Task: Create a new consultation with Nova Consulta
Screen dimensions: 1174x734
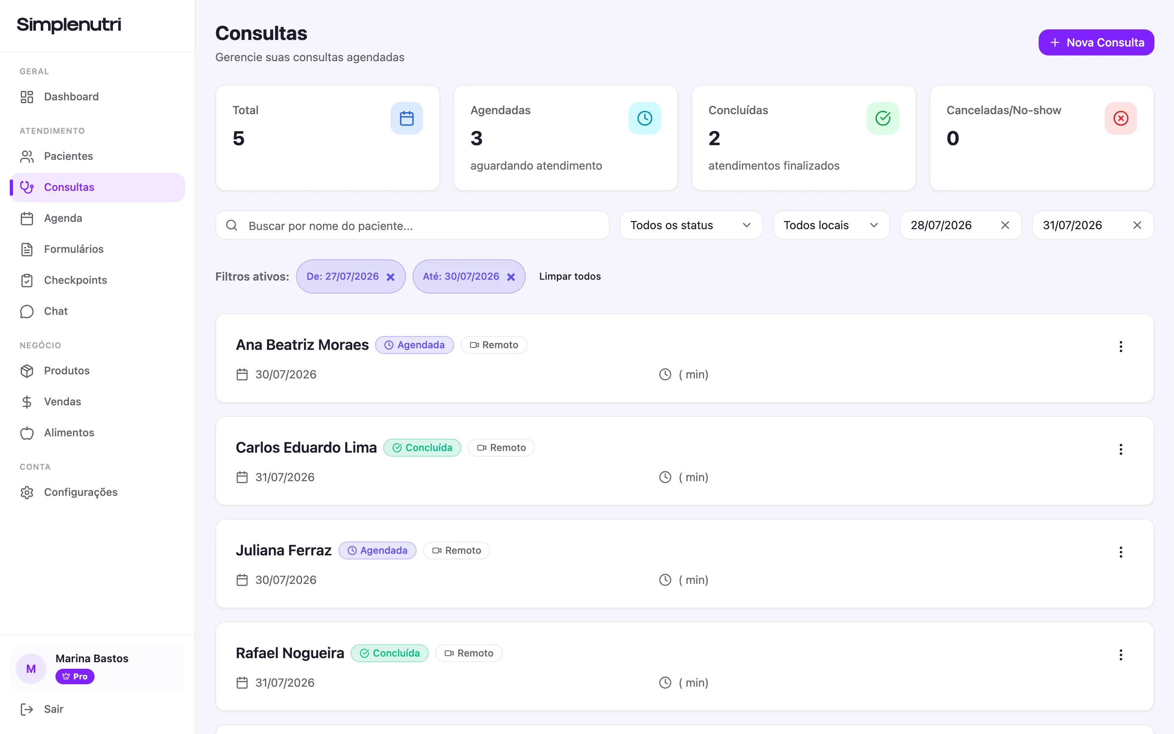Action: point(1096,43)
